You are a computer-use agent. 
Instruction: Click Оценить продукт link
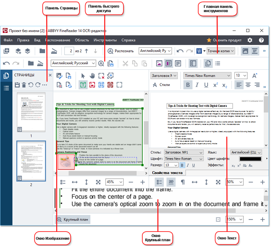[224, 40]
